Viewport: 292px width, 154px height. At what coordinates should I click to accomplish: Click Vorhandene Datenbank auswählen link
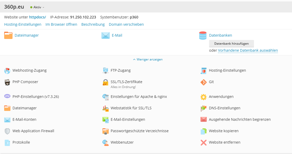[x=248, y=51]
